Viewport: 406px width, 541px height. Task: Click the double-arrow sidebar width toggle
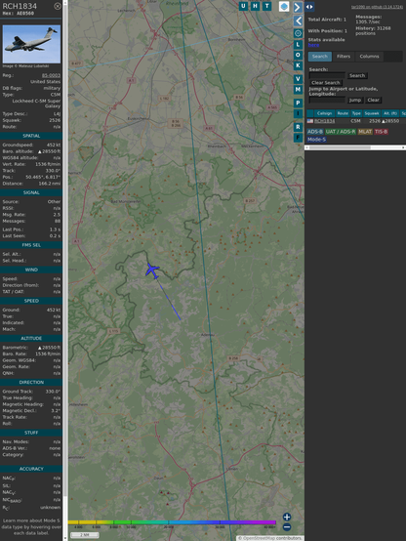point(309,7)
